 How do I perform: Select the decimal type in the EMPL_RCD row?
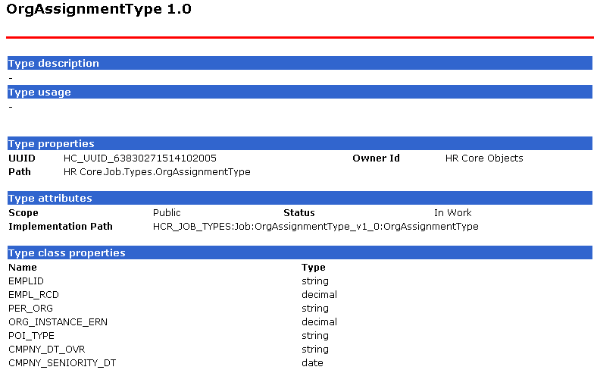point(319,294)
